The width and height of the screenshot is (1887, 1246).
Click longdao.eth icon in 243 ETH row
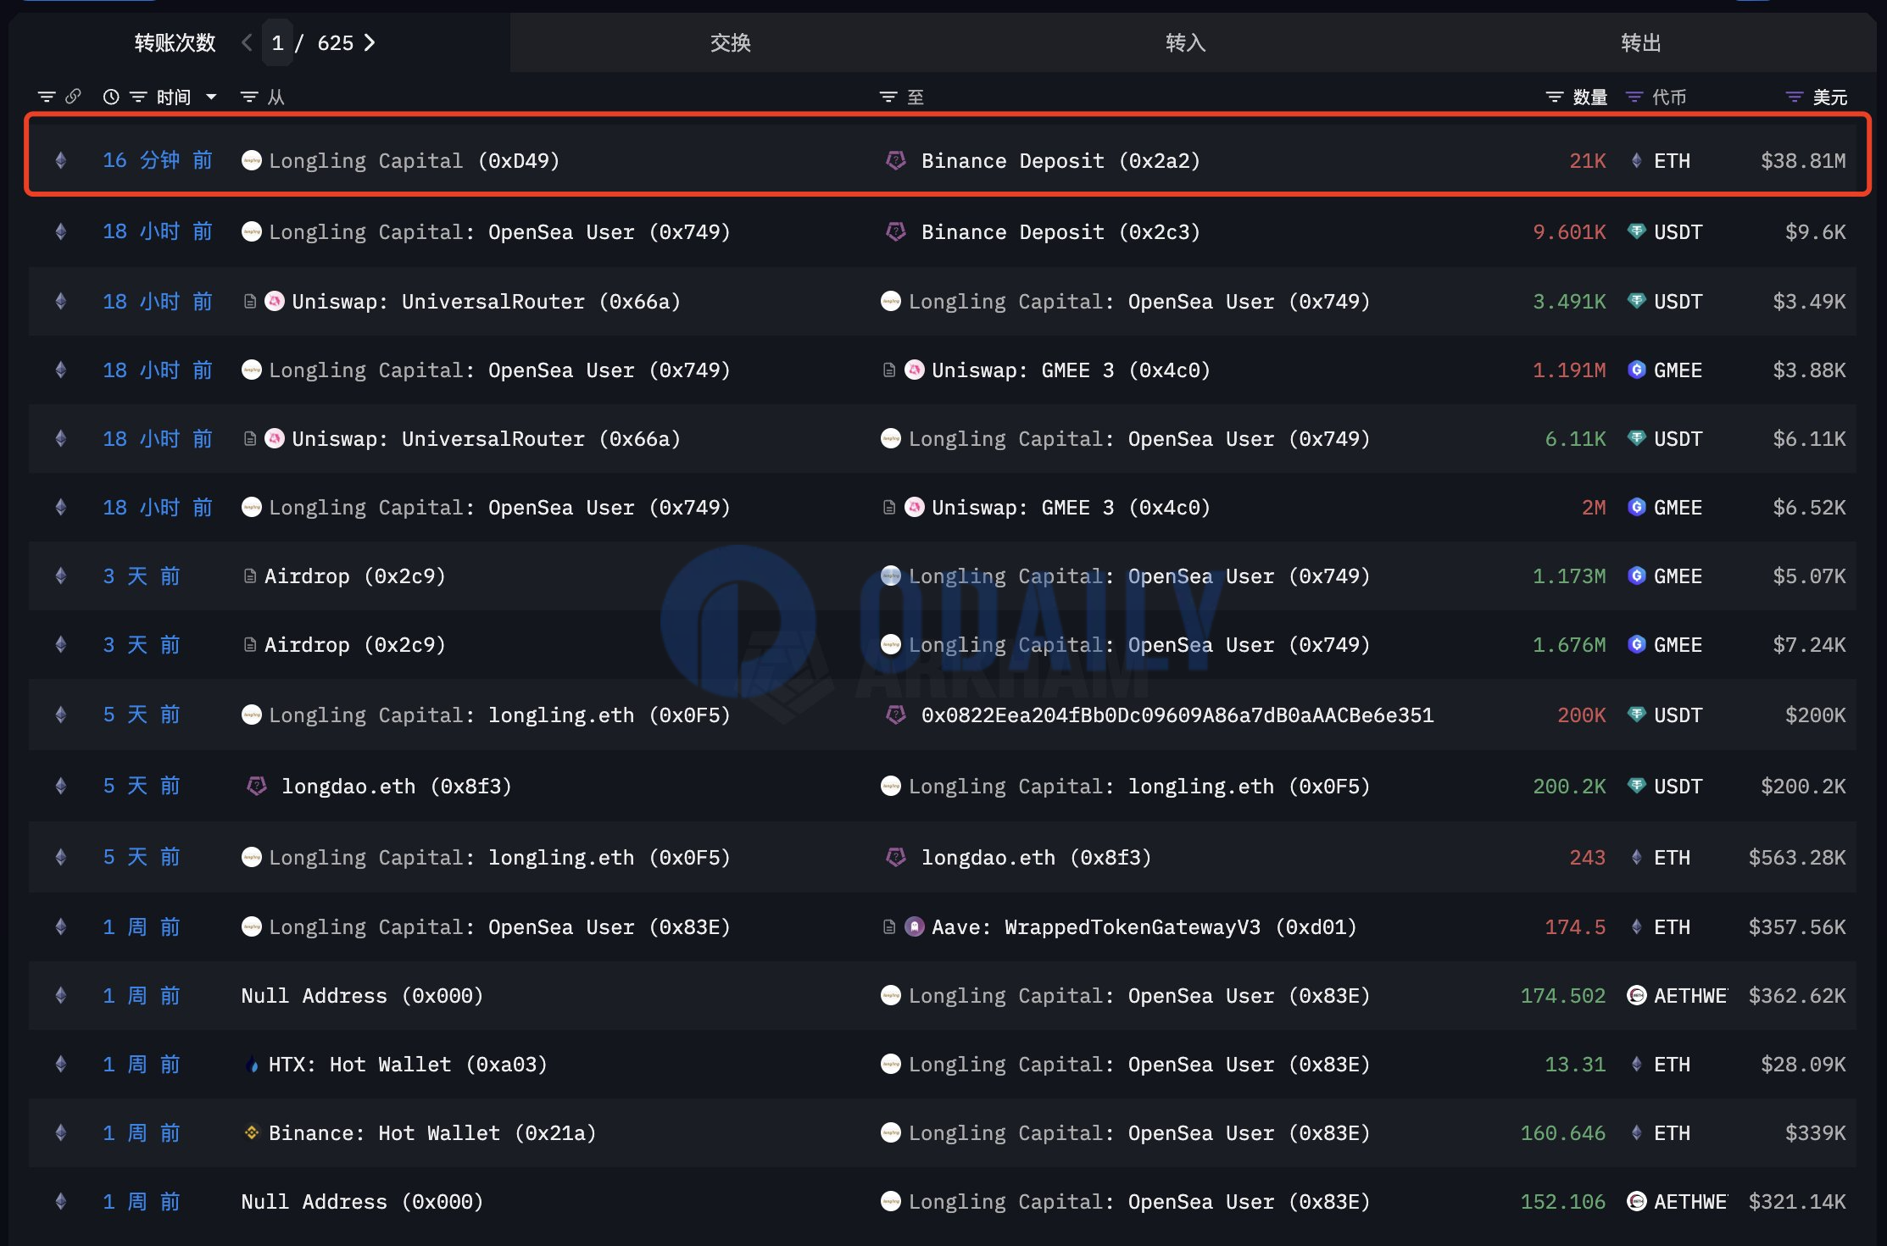(x=895, y=857)
